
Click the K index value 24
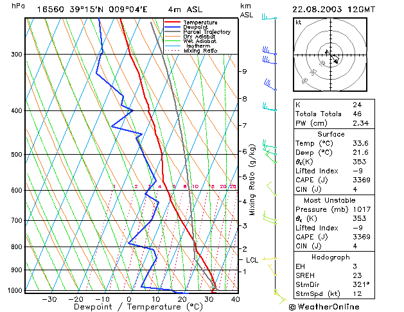pyautogui.click(x=357, y=105)
